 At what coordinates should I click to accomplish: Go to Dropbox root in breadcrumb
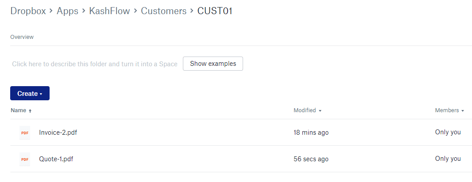tap(28, 11)
